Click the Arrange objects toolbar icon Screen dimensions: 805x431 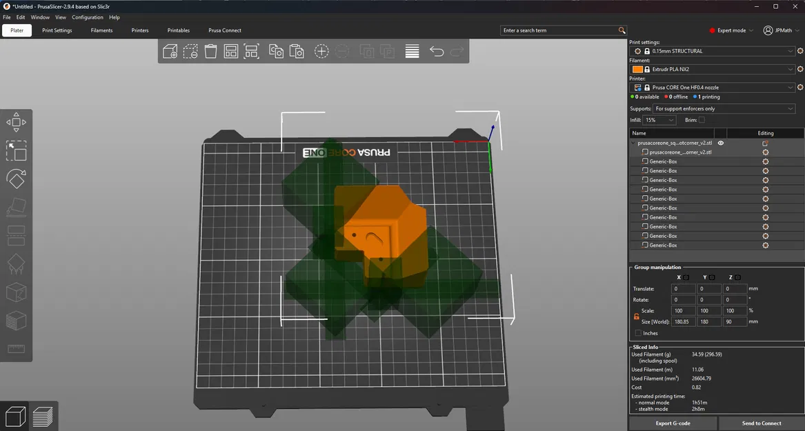tap(231, 51)
